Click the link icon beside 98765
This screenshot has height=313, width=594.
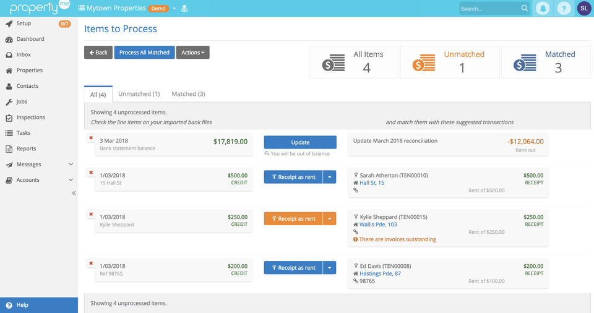point(356,281)
